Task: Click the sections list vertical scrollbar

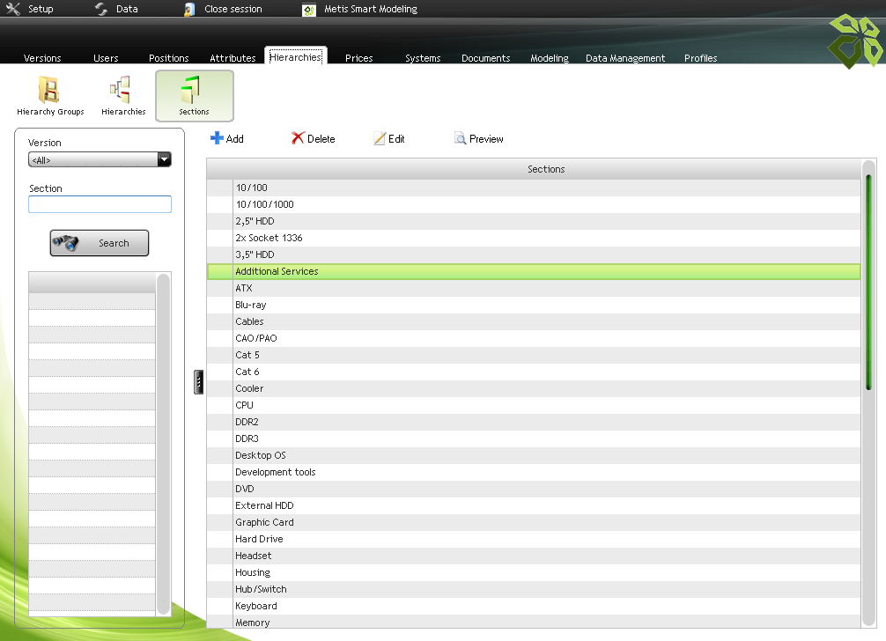Action: [x=868, y=282]
